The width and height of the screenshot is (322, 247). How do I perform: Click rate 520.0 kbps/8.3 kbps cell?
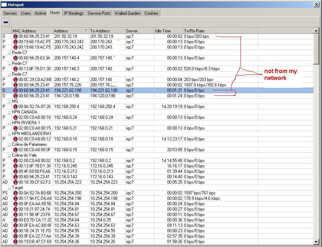pyautogui.click(x=220, y=69)
